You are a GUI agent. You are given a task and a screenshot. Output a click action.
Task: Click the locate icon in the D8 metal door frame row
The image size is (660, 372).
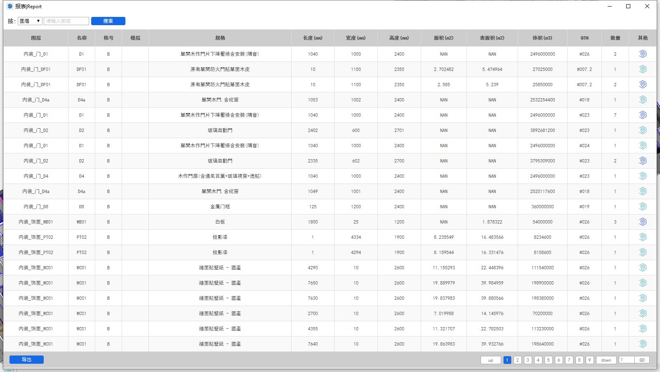click(x=642, y=207)
